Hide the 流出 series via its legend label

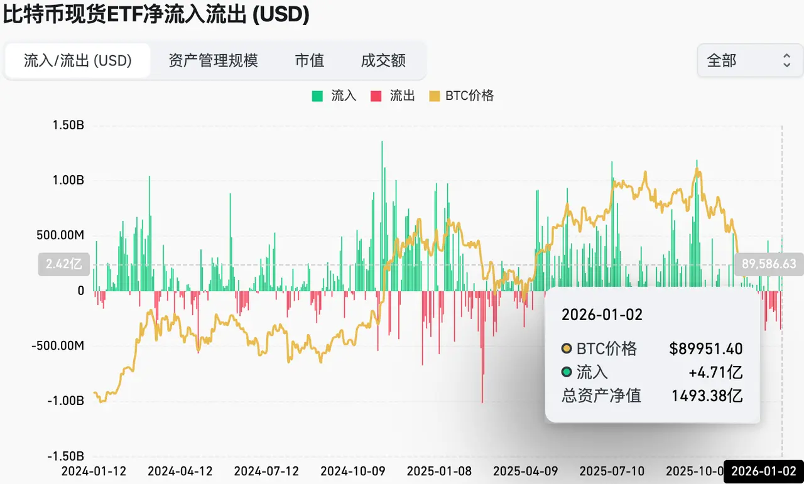402,96
